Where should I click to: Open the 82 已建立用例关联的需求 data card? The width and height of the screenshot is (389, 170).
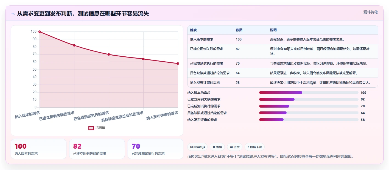(x=97, y=149)
